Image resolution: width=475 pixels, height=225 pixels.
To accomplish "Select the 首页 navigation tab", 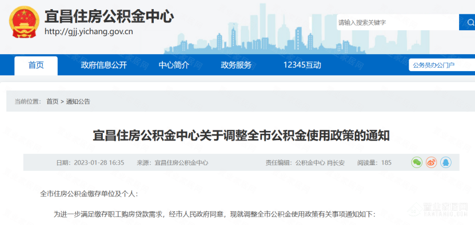I will (x=36, y=66).
